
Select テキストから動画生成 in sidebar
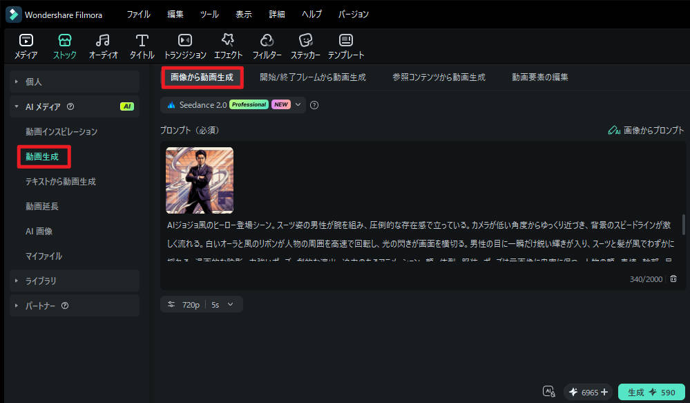61,182
